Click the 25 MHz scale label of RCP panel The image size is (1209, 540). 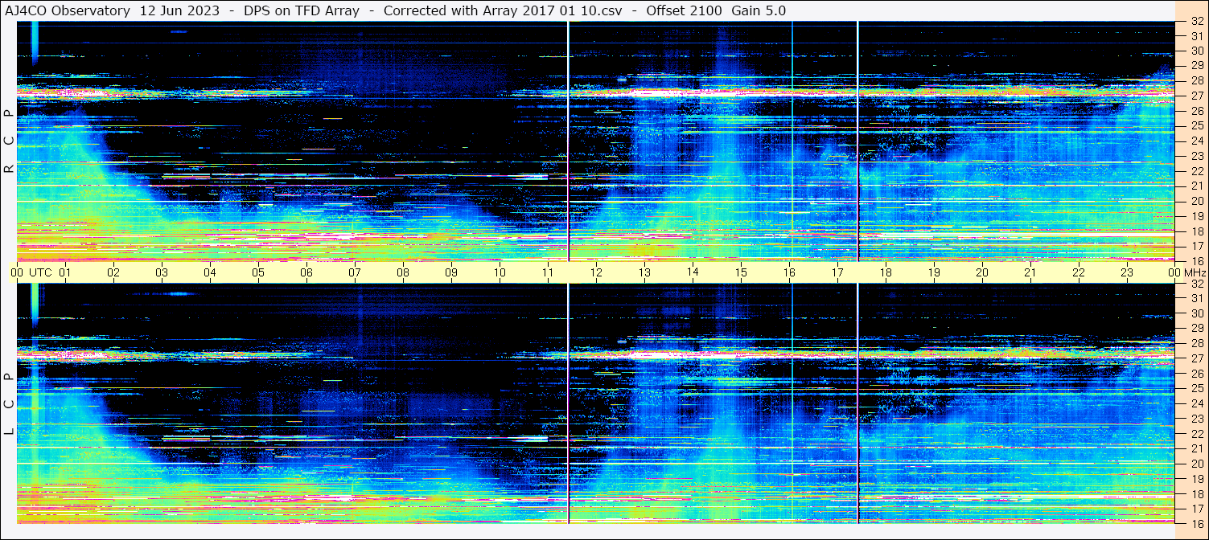click(x=1196, y=126)
